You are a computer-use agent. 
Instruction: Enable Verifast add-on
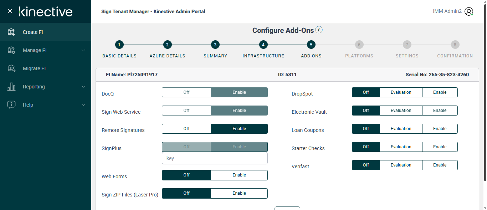tap(440, 165)
